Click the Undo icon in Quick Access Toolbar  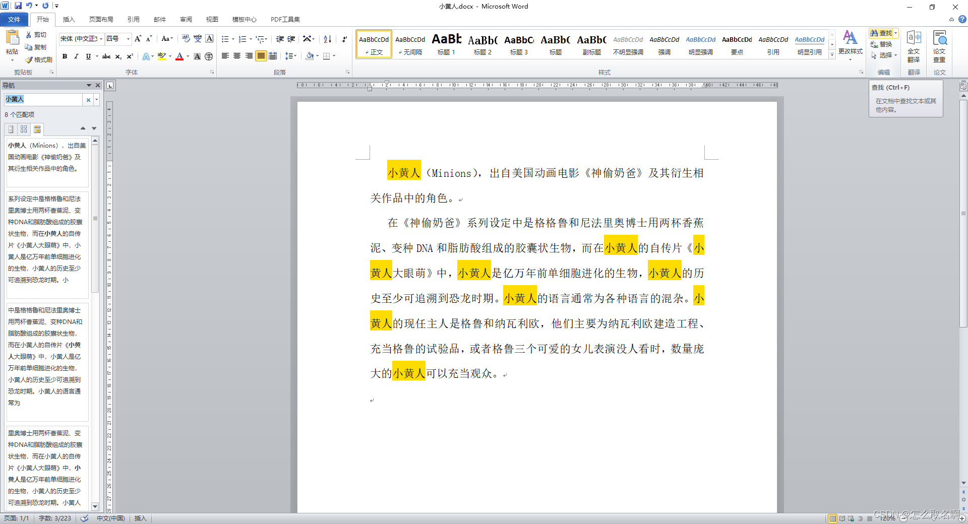29,6
